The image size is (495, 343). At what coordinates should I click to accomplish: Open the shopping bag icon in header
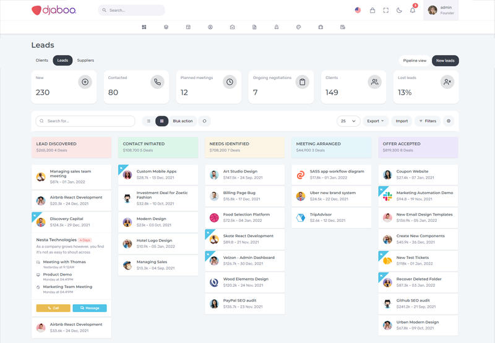click(x=372, y=11)
